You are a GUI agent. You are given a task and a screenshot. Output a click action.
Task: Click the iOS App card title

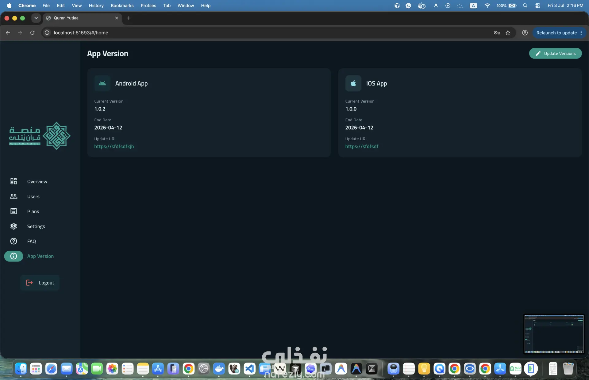[376, 84]
